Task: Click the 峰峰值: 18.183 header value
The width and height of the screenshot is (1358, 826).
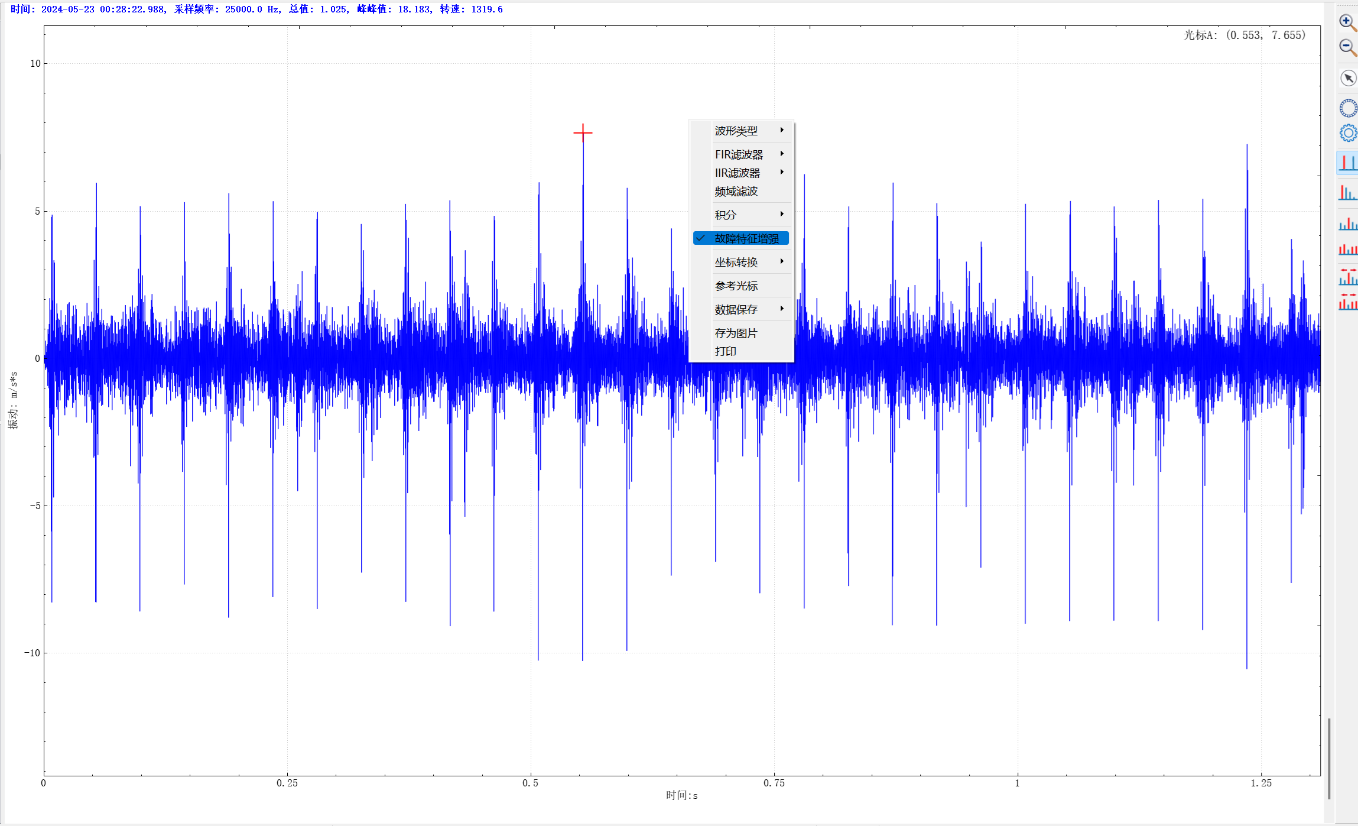Action: 394,9
